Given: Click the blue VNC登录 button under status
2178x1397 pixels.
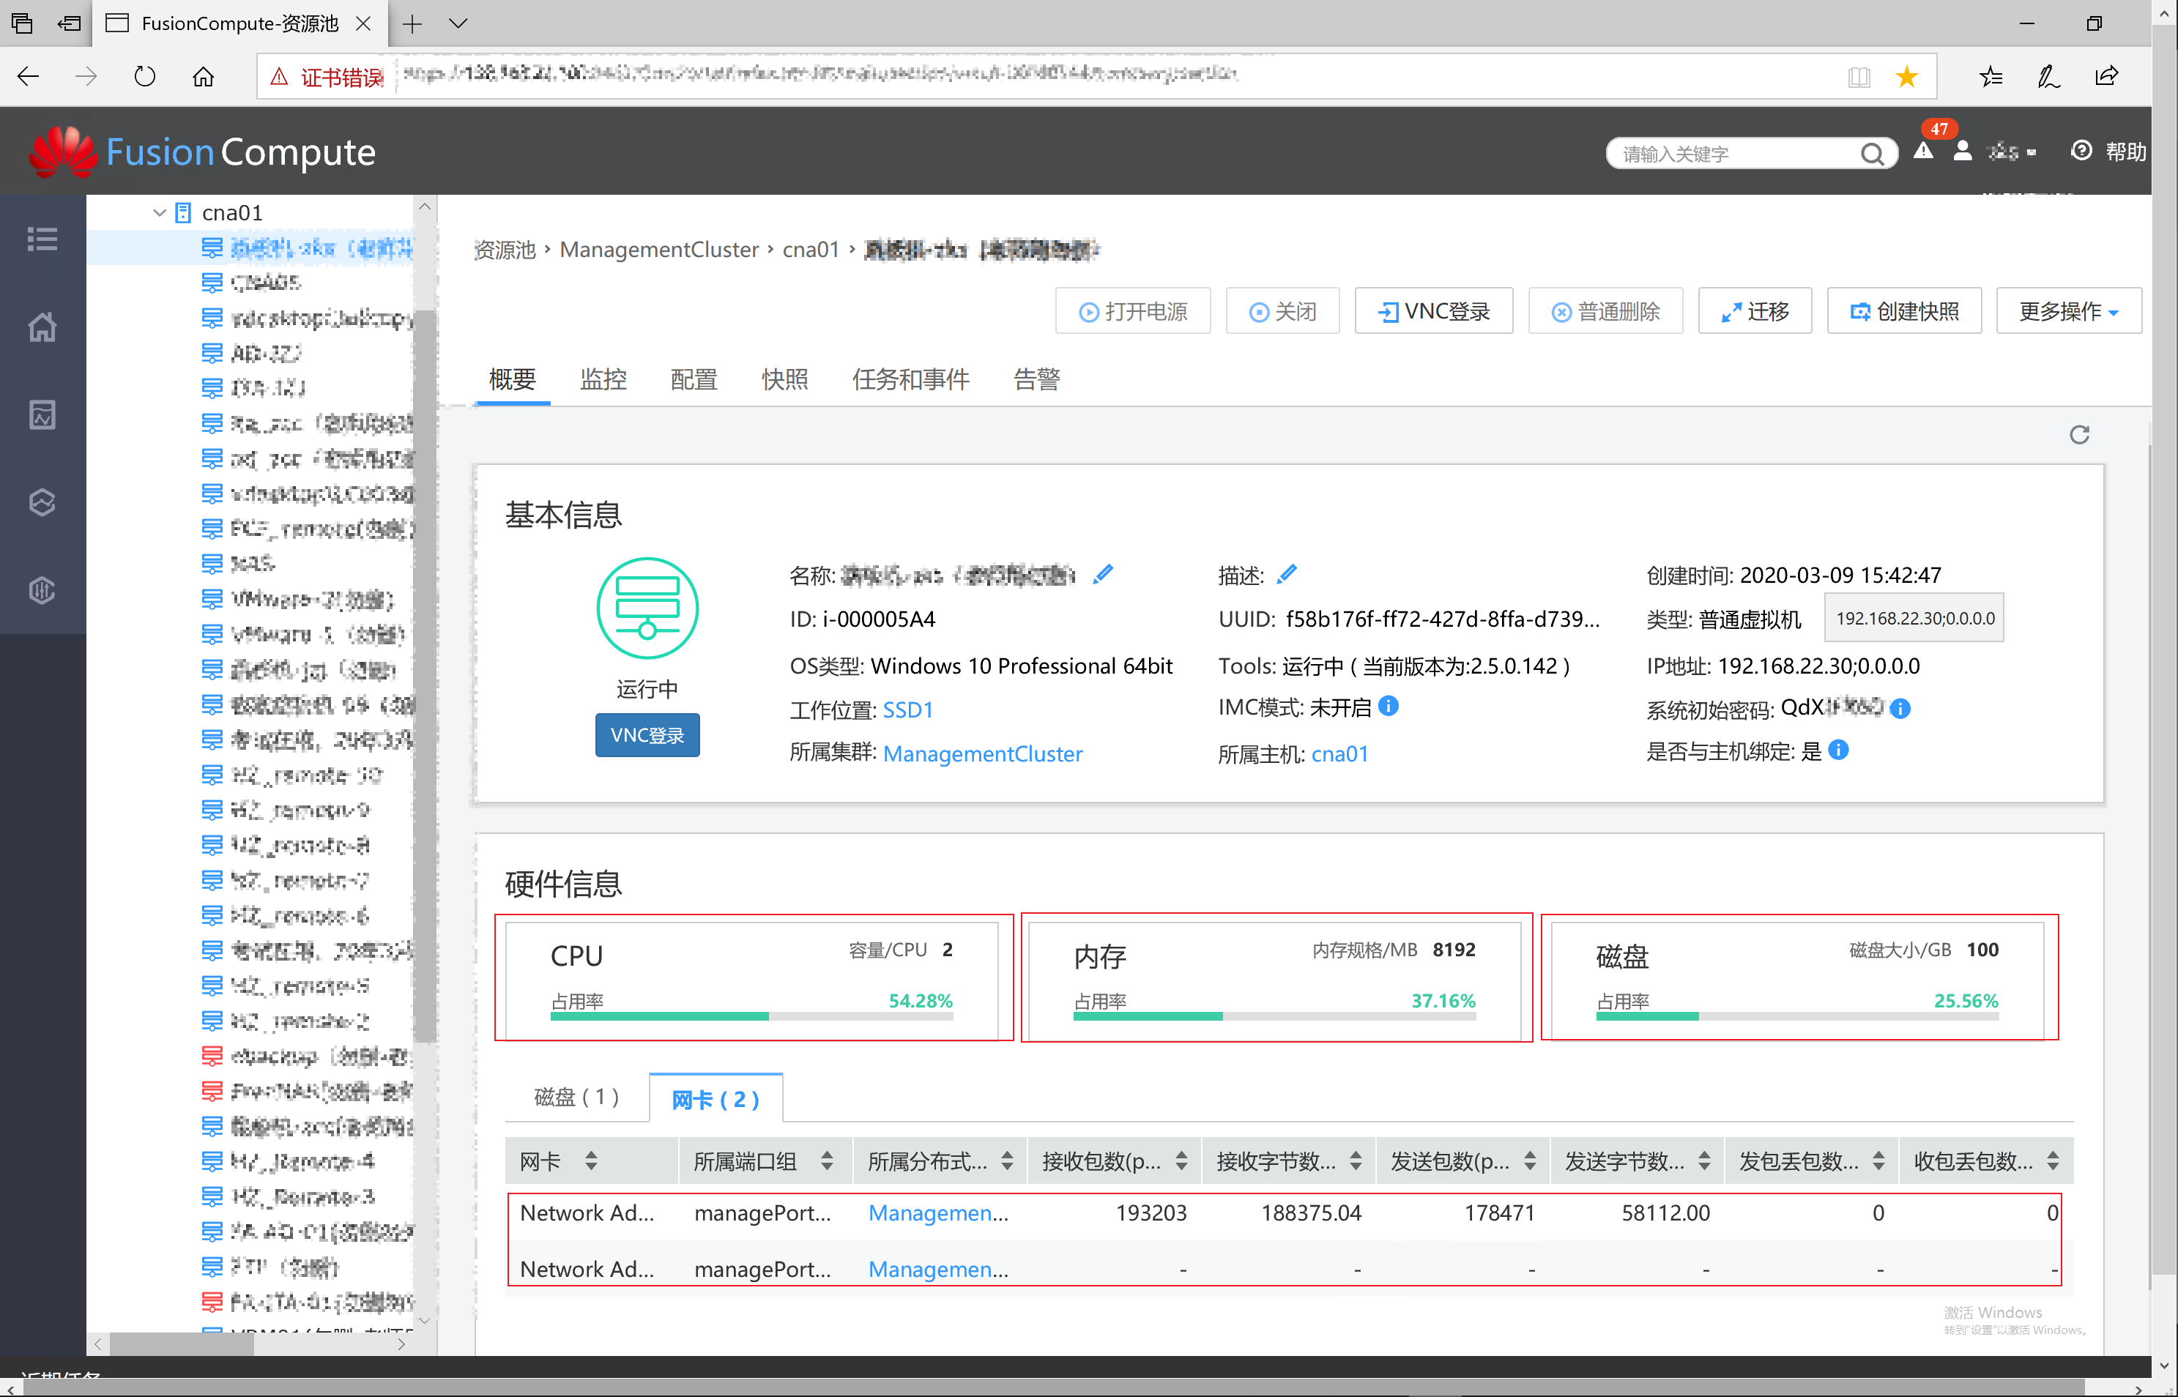Looking at the screenshot, I should click(x=647, y=735).
